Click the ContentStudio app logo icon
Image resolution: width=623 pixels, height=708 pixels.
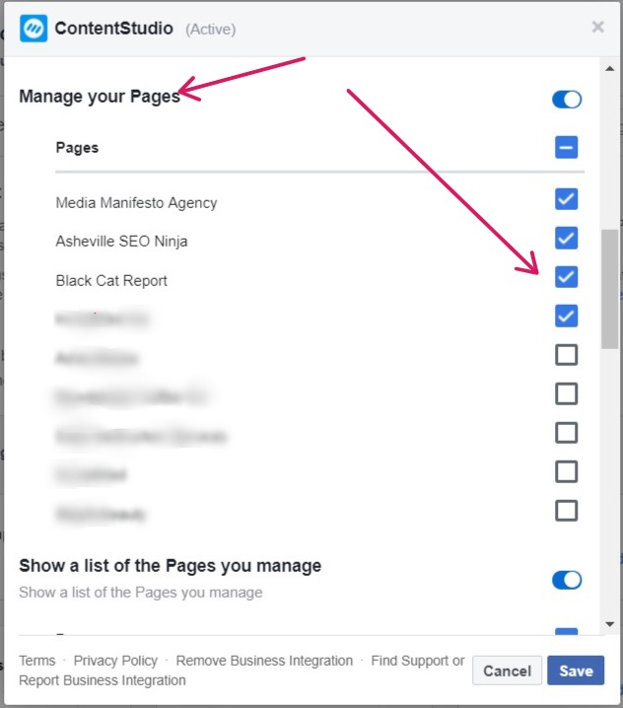click(x=34, y=28)
